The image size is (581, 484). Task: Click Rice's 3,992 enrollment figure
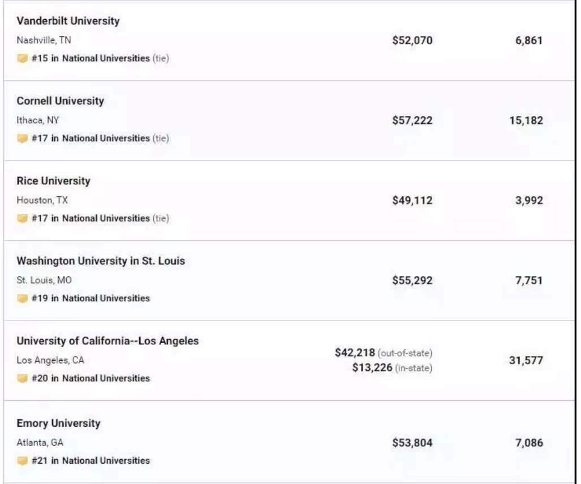coord(528,201)
